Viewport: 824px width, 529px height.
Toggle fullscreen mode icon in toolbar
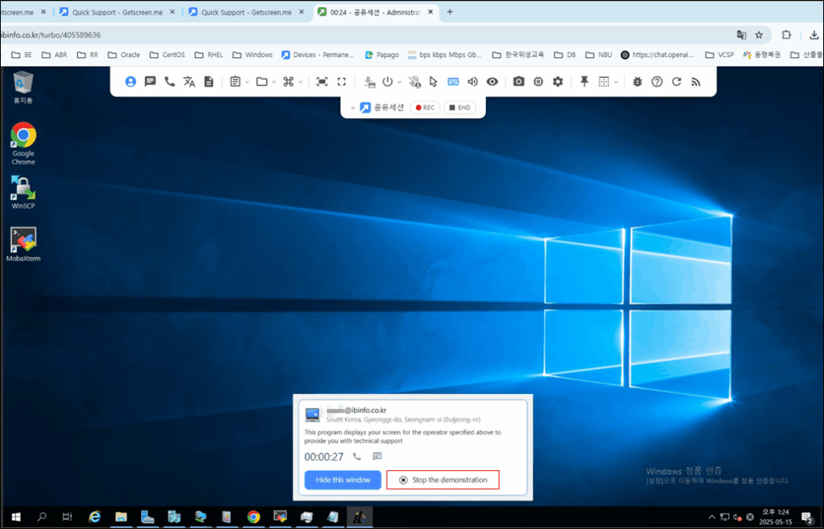[341, 81]
